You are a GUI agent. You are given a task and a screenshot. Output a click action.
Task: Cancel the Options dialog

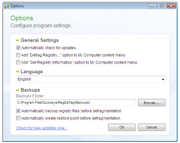(152, 127)
